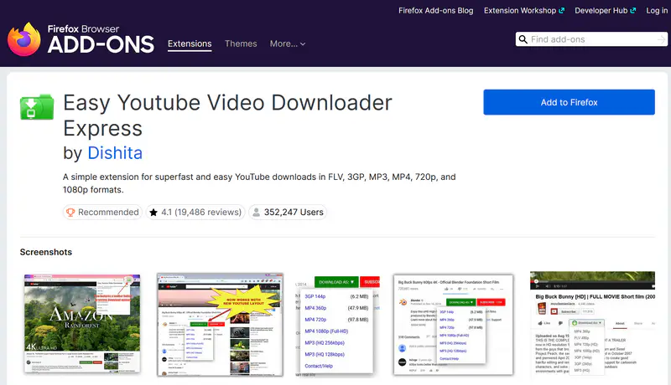This screenshot has width=671, height=385.
Task: Click the Recommended trophy icon
Action: [x=70, y=212]
